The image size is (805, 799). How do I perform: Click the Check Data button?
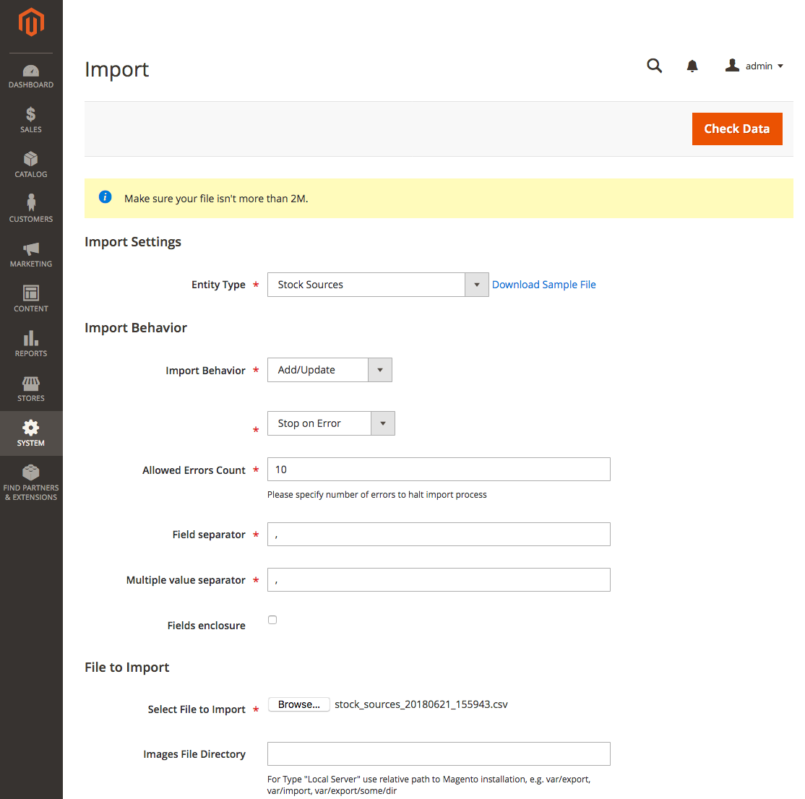click(737, 129)
